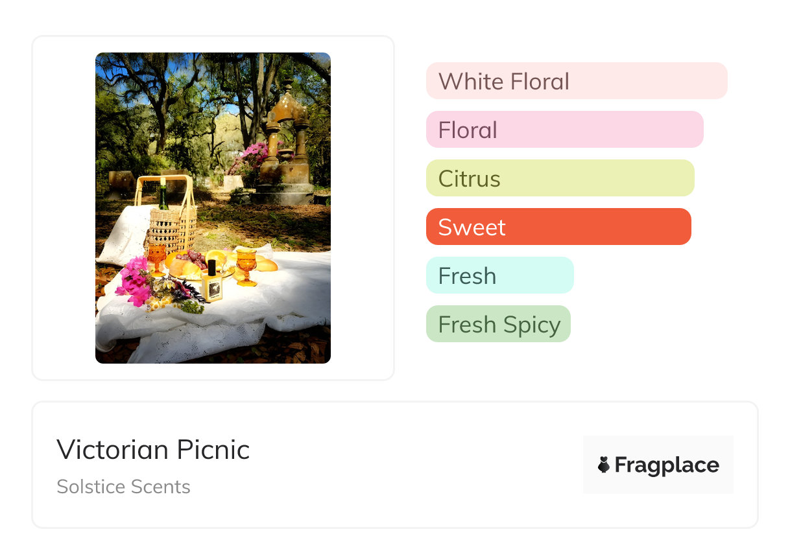Click the Fresh Spicy accord bar
Viewport: 790px width, 560px height.
point(498,324)
